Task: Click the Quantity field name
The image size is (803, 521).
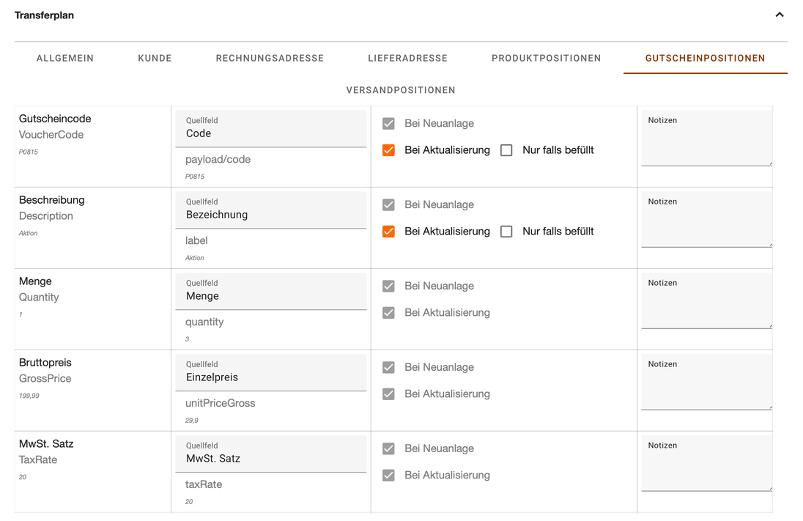Action: coord(39,298)
